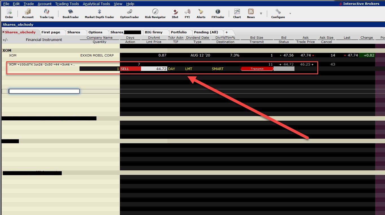The image size is (385, 215).
Task: Open the IBot assistant icon
Action: [175, 12]
